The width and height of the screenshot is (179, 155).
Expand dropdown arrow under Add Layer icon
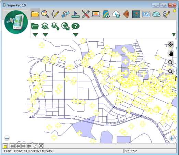45,35
